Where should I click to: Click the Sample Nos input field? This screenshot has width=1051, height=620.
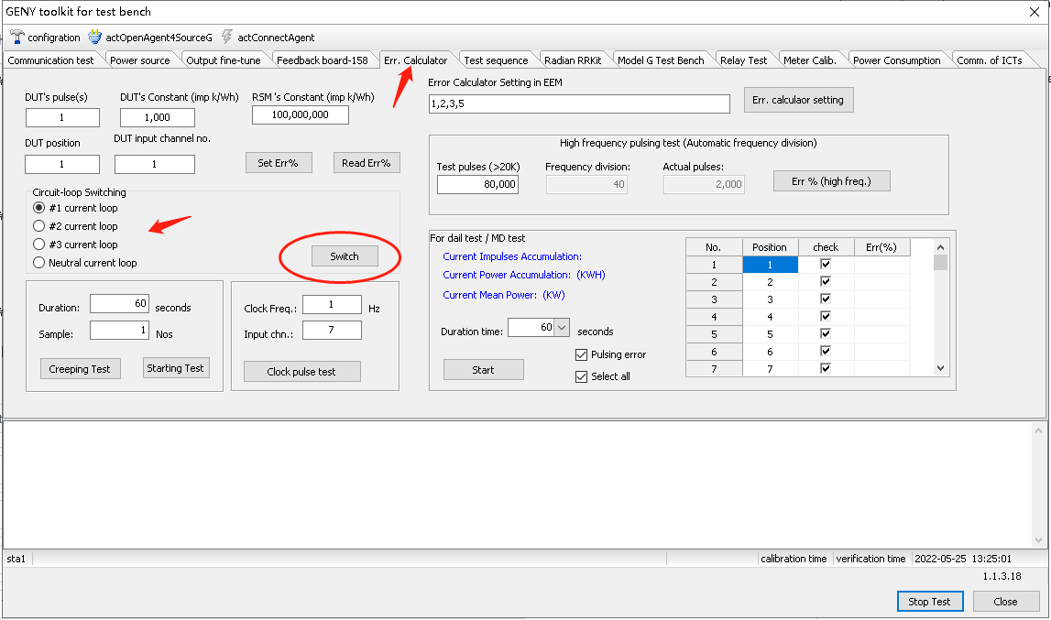(119, 330)
